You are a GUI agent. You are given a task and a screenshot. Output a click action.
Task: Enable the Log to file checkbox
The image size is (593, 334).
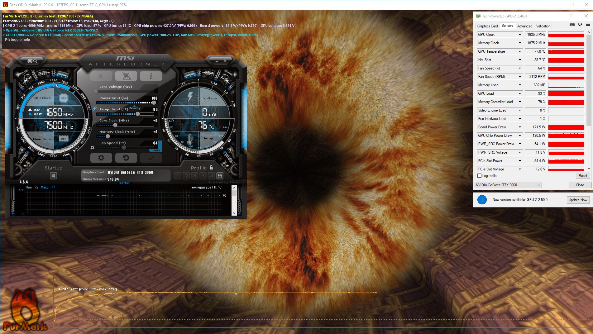click(480, 176)
